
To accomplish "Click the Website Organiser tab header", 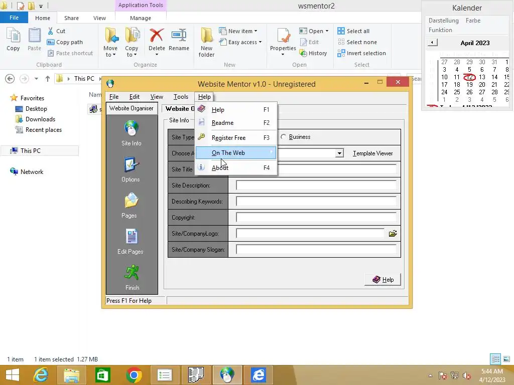I will coord(131,108).
